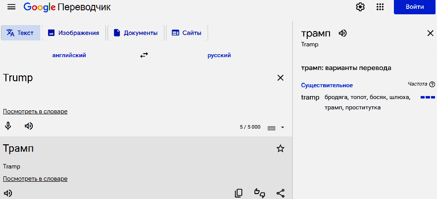Toggle the virtual keyboard icon
This screenshot has width=437, height=199.
click(x=271, y=128)
